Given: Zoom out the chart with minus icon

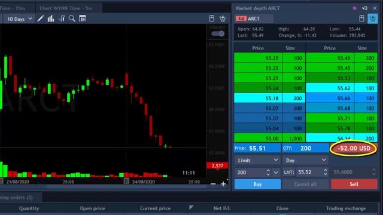Looking at the screenshot, I should (213, 184).
